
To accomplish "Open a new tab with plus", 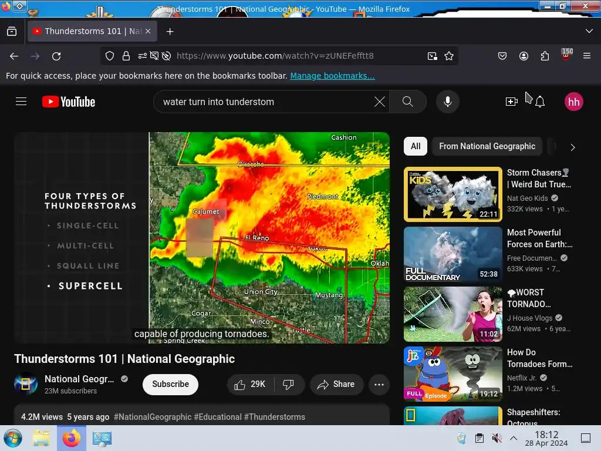I will coord(170,32).
